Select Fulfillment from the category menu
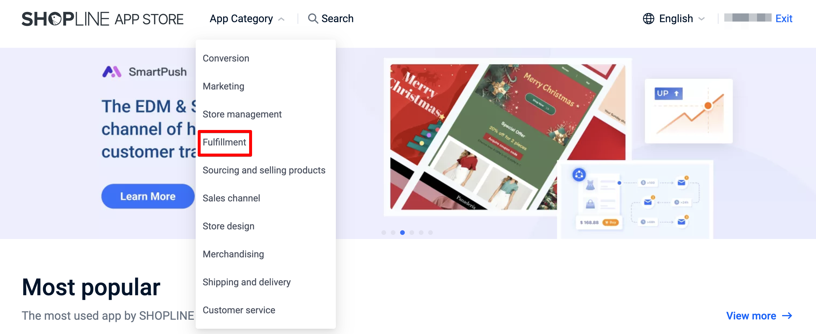 pyautogui.click(x=224, y=142)
